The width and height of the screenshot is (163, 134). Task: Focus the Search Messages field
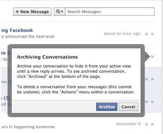click(x=110, y=12)
